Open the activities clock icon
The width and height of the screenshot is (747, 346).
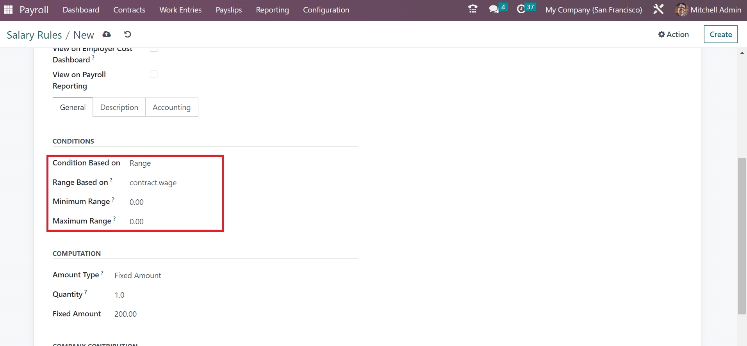(521, 9)
